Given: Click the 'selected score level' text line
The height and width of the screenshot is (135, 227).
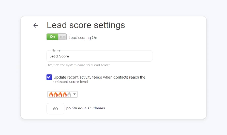Looking at the screenshot, I should point(71,82).
